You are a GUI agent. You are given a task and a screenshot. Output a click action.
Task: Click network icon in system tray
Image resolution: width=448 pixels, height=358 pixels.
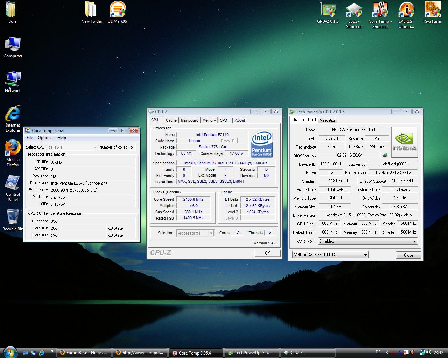tap(422, 352)
